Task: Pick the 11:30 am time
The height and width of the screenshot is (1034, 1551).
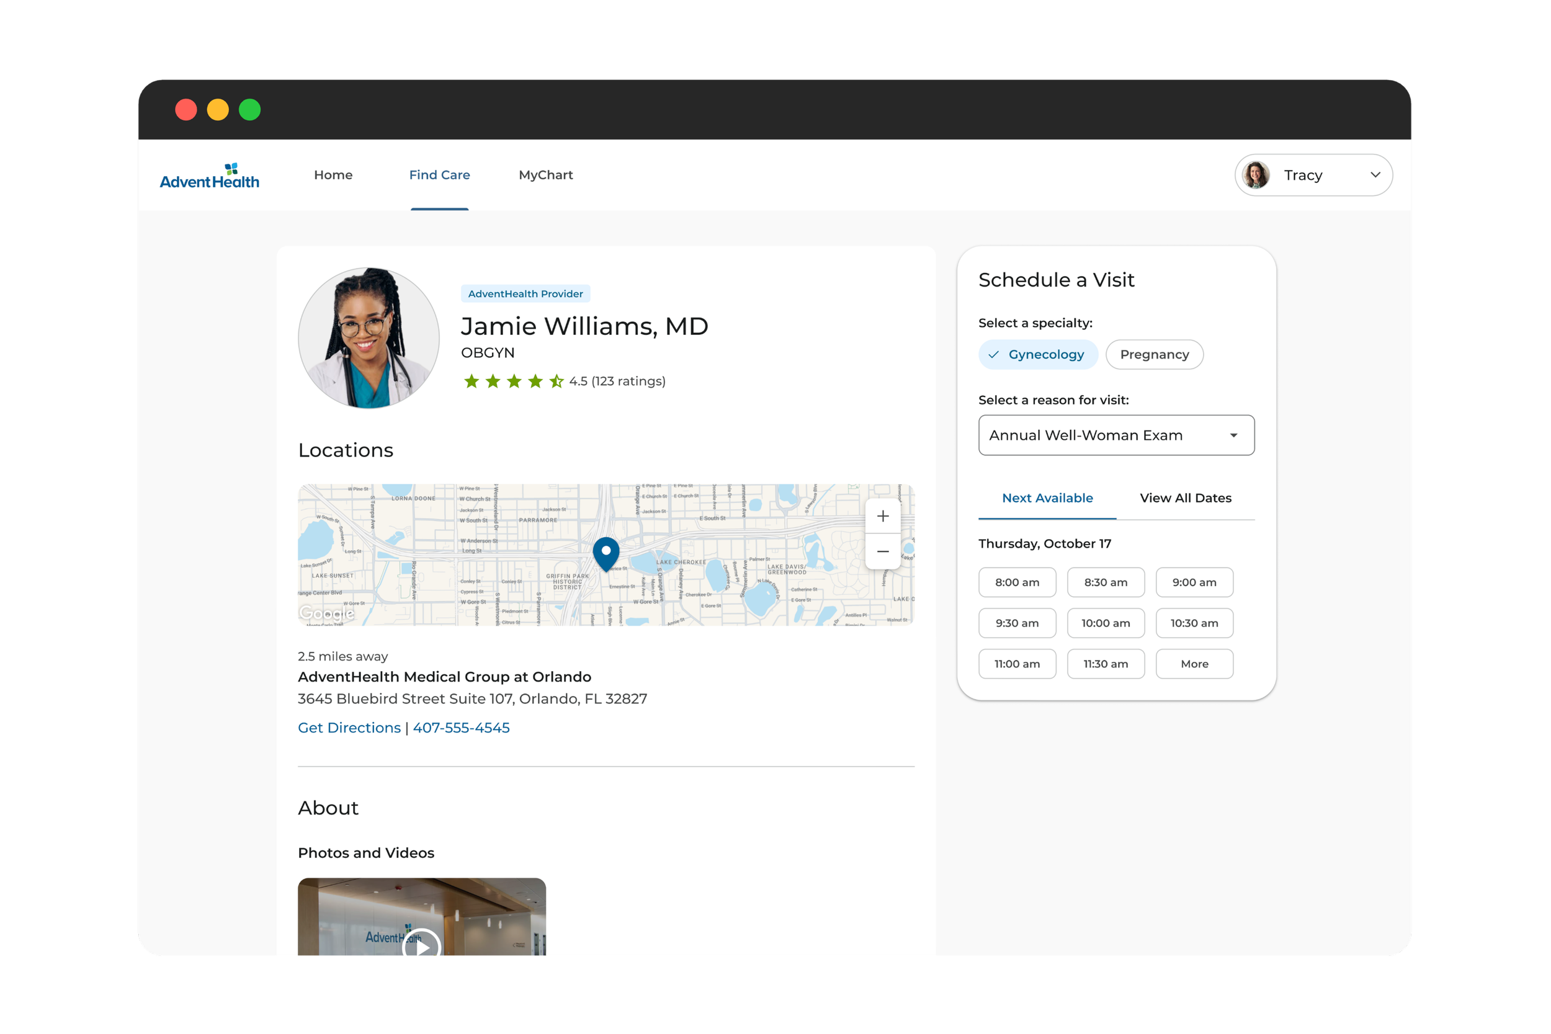Action: [1106, 664]
